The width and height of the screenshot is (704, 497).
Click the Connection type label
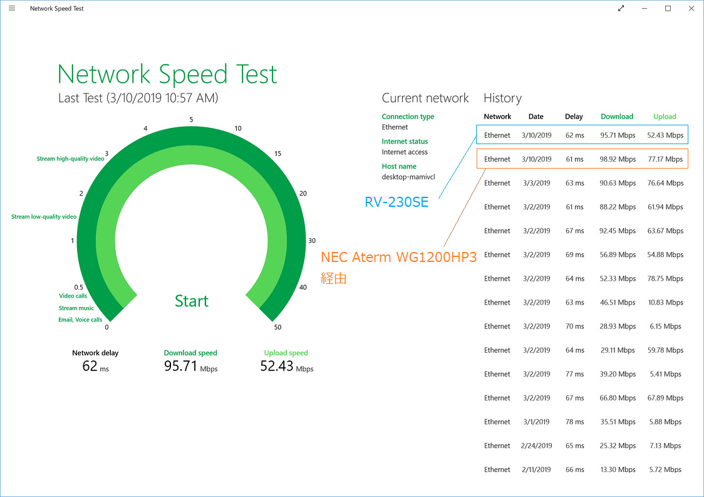pos(408,117)
